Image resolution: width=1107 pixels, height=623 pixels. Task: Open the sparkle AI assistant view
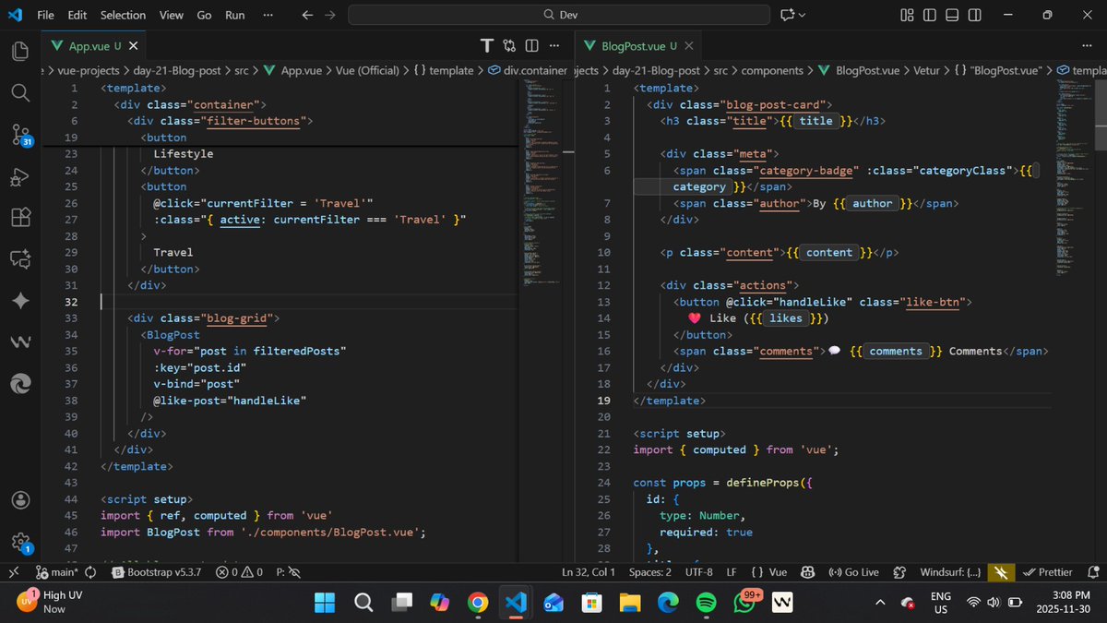coord(20,302)
